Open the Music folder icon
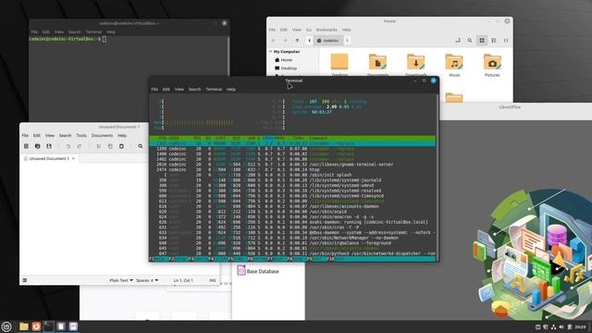 pos(454,62)
